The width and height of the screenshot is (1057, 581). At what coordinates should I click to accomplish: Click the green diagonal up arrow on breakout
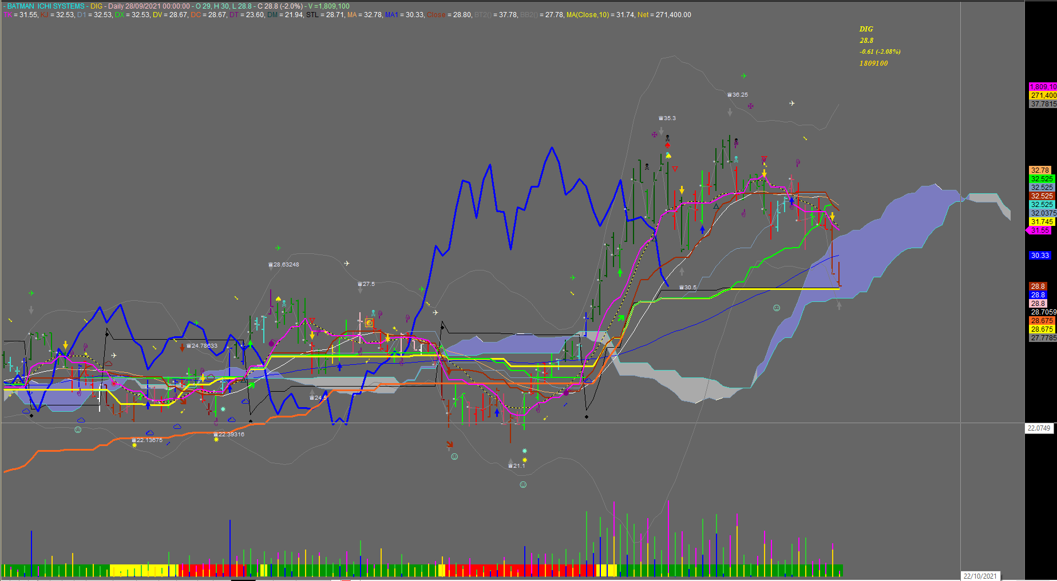click(621, 318)
